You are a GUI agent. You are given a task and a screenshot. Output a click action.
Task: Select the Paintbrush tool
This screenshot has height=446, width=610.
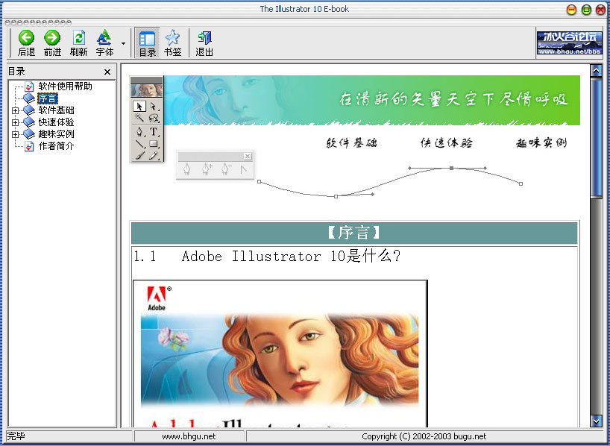pos(139,155)
